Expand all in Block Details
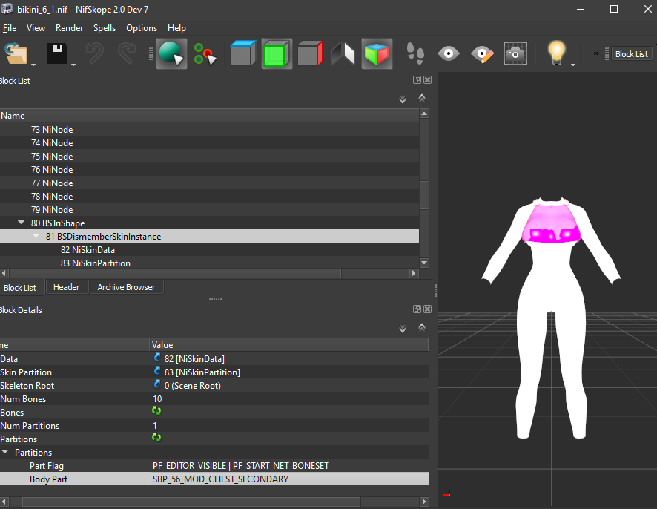This screenshot has width=657, height=509. tap(403, 328)
